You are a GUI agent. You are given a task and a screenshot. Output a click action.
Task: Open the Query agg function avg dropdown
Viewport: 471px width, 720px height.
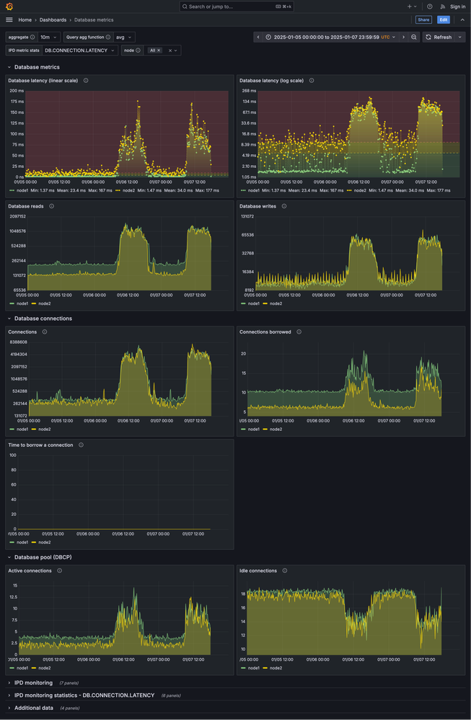click(123, 37)
